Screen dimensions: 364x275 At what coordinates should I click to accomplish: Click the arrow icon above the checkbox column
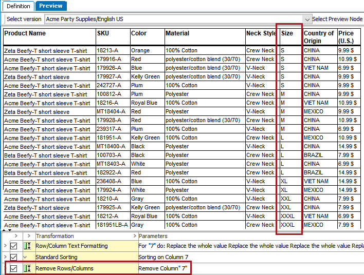[x=15, y=236]
